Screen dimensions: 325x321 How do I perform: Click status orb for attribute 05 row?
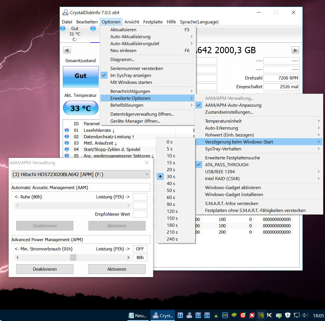tap(67, 155)
